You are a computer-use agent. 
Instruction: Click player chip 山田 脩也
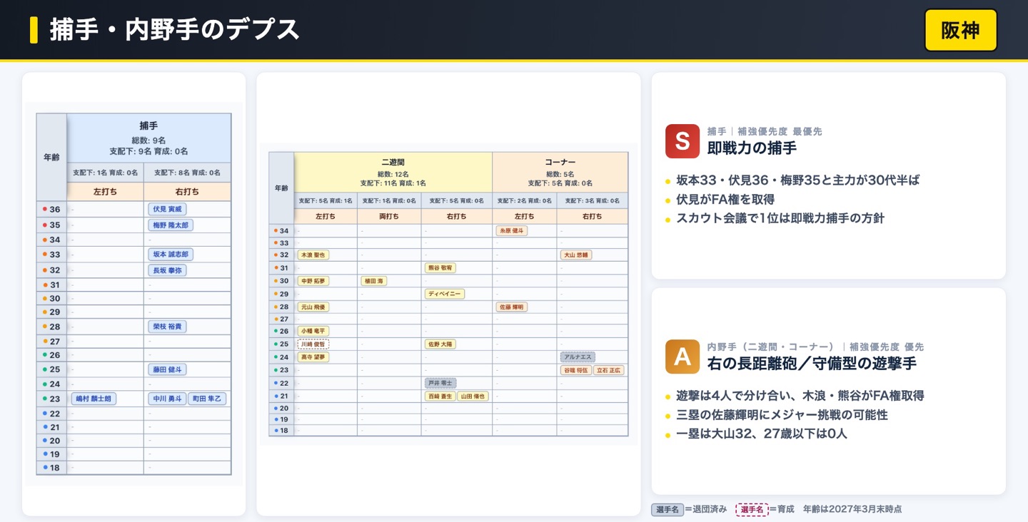tap(473, 396)
